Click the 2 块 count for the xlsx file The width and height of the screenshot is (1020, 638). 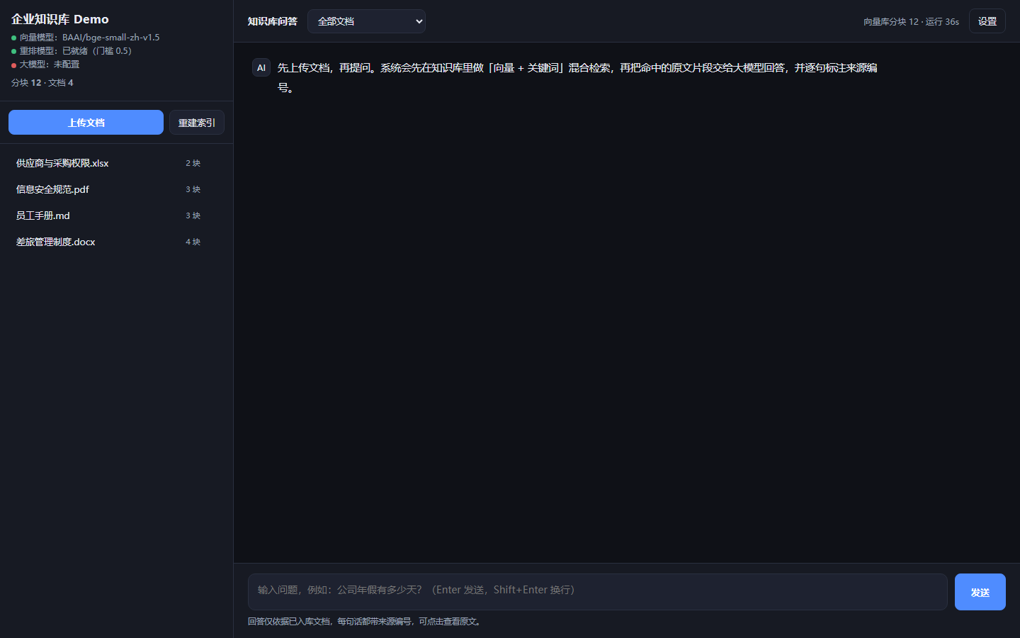pos(193,163)
